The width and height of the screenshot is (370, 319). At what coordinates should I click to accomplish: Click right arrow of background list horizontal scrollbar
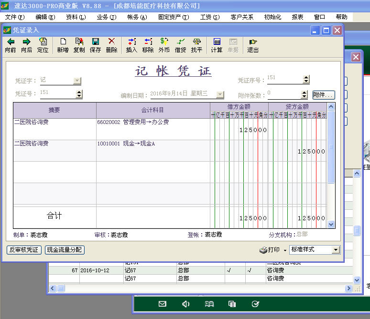[x=348, y=288]
